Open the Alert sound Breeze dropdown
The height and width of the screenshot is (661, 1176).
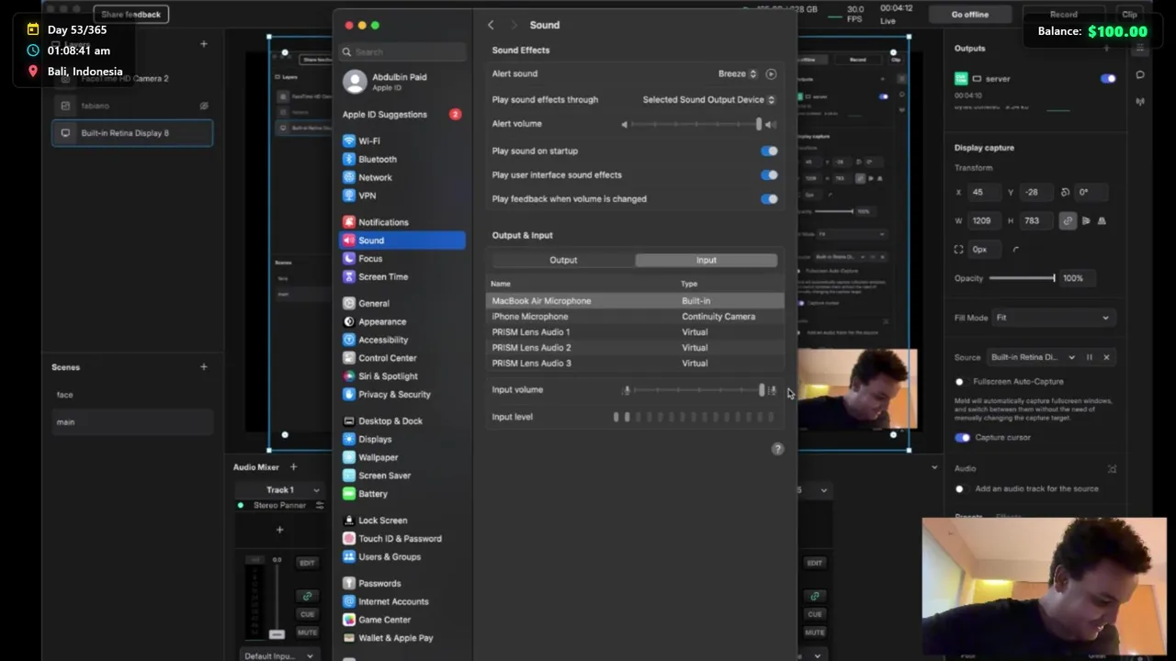(x=738, y=73)
